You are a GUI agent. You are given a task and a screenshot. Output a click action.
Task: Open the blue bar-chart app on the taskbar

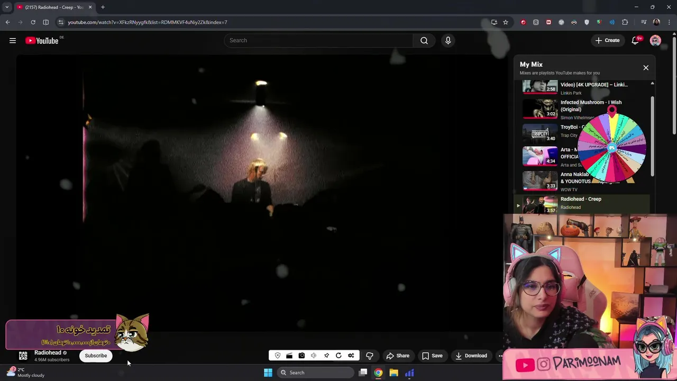409,373
